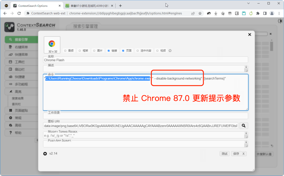Open 快捷菜单 sidebar section
The width and height of the screenshot is (284, 176).
click(x=21, y=54)
